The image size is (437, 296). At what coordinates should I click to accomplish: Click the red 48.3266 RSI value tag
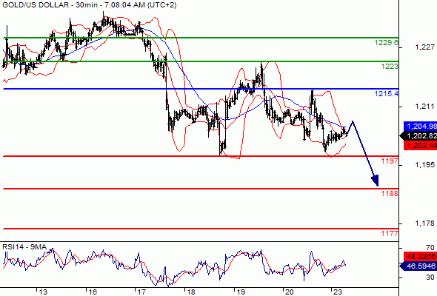[420, 256]
